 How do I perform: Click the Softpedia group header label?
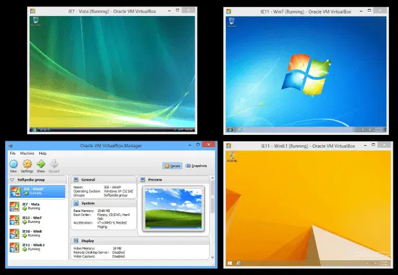click(31, 180)
